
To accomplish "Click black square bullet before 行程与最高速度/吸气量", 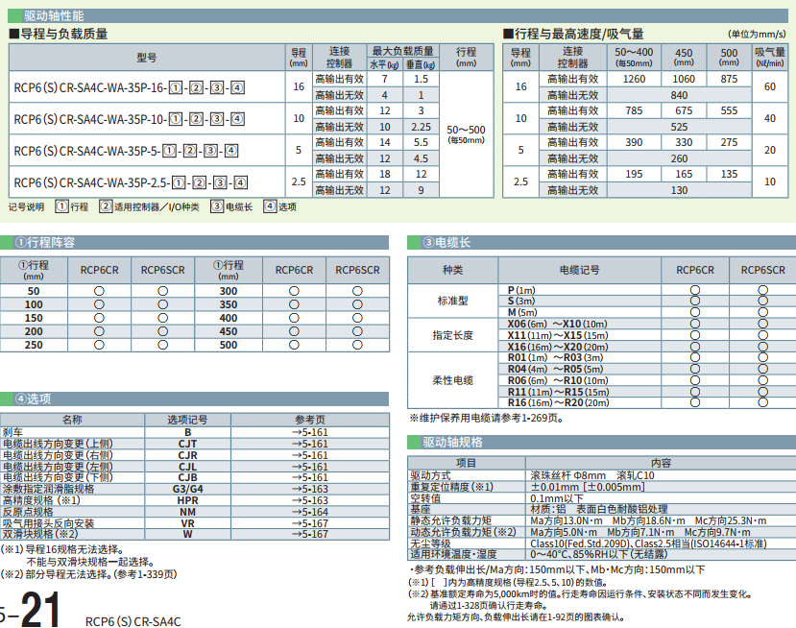I will point(509,34).
